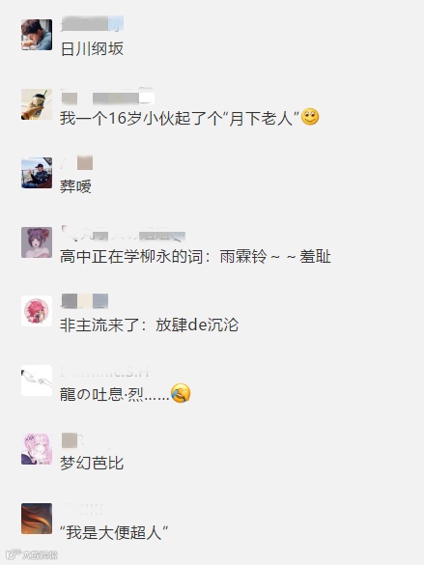
Task: Tap the laughing-crying emoji after "龍の吐息·烈"
Action: [181, 393]
